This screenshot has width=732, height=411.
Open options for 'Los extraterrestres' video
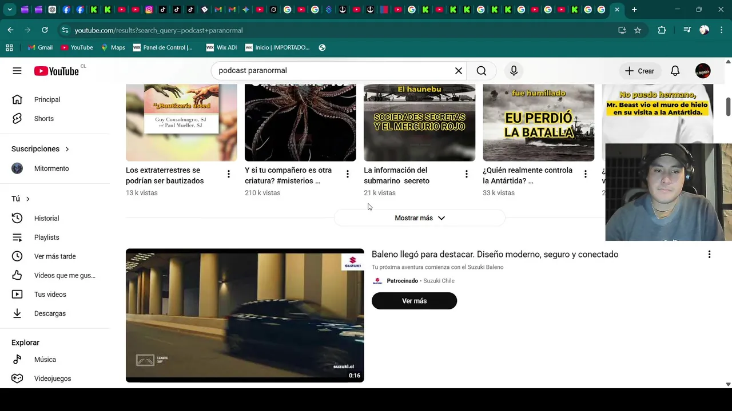(229, 174)
